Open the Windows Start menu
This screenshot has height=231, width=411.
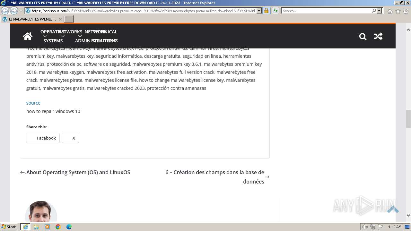(9, 227)
